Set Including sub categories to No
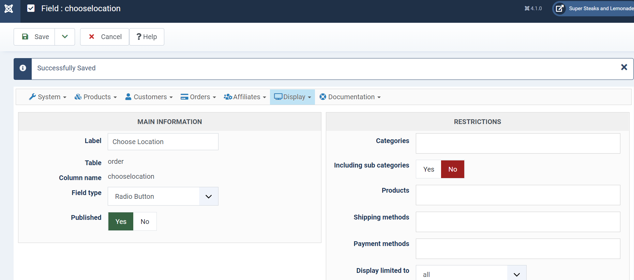Screen dimensions: 634x280 tap(453, 169)
